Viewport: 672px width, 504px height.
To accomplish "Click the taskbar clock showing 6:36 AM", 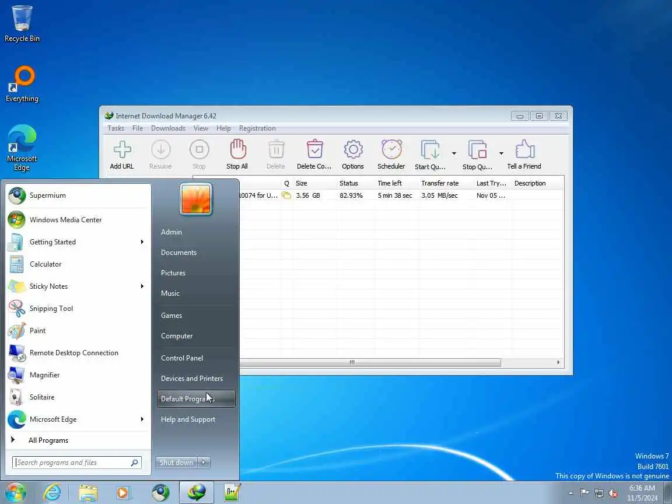I will (x=642, y=493).
